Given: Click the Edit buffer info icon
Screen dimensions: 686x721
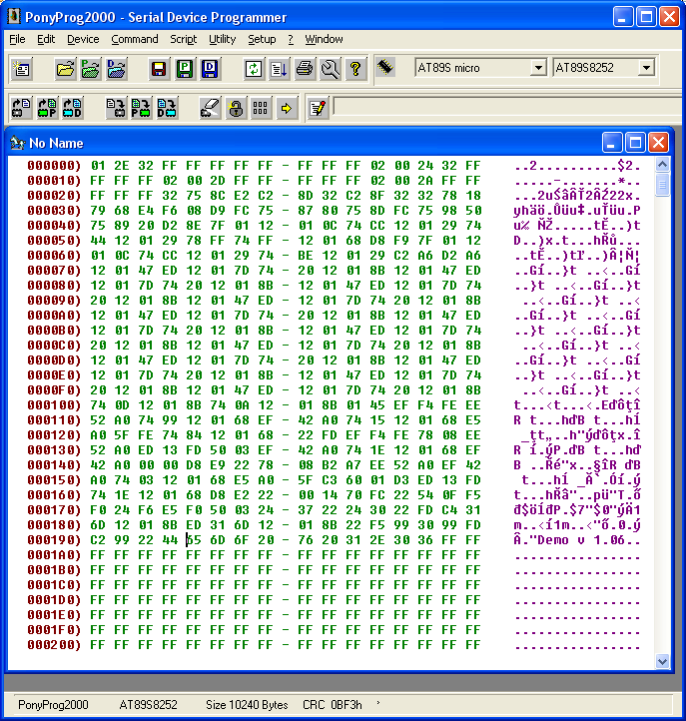Looking at the screenshot, I should pyautogui.click(x=279, y=69).
